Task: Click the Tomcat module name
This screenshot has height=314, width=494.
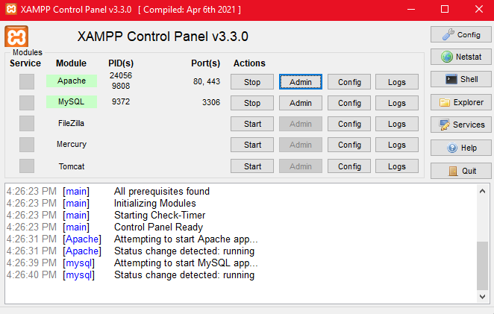Action: tap(72, 166)
